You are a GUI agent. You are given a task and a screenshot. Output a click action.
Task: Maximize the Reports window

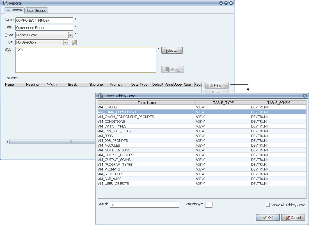226,3
